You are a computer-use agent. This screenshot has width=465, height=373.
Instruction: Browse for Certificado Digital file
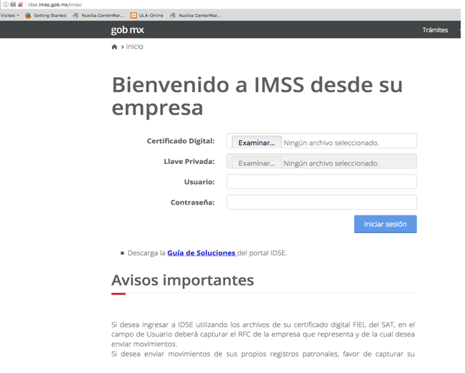point(256,143)
